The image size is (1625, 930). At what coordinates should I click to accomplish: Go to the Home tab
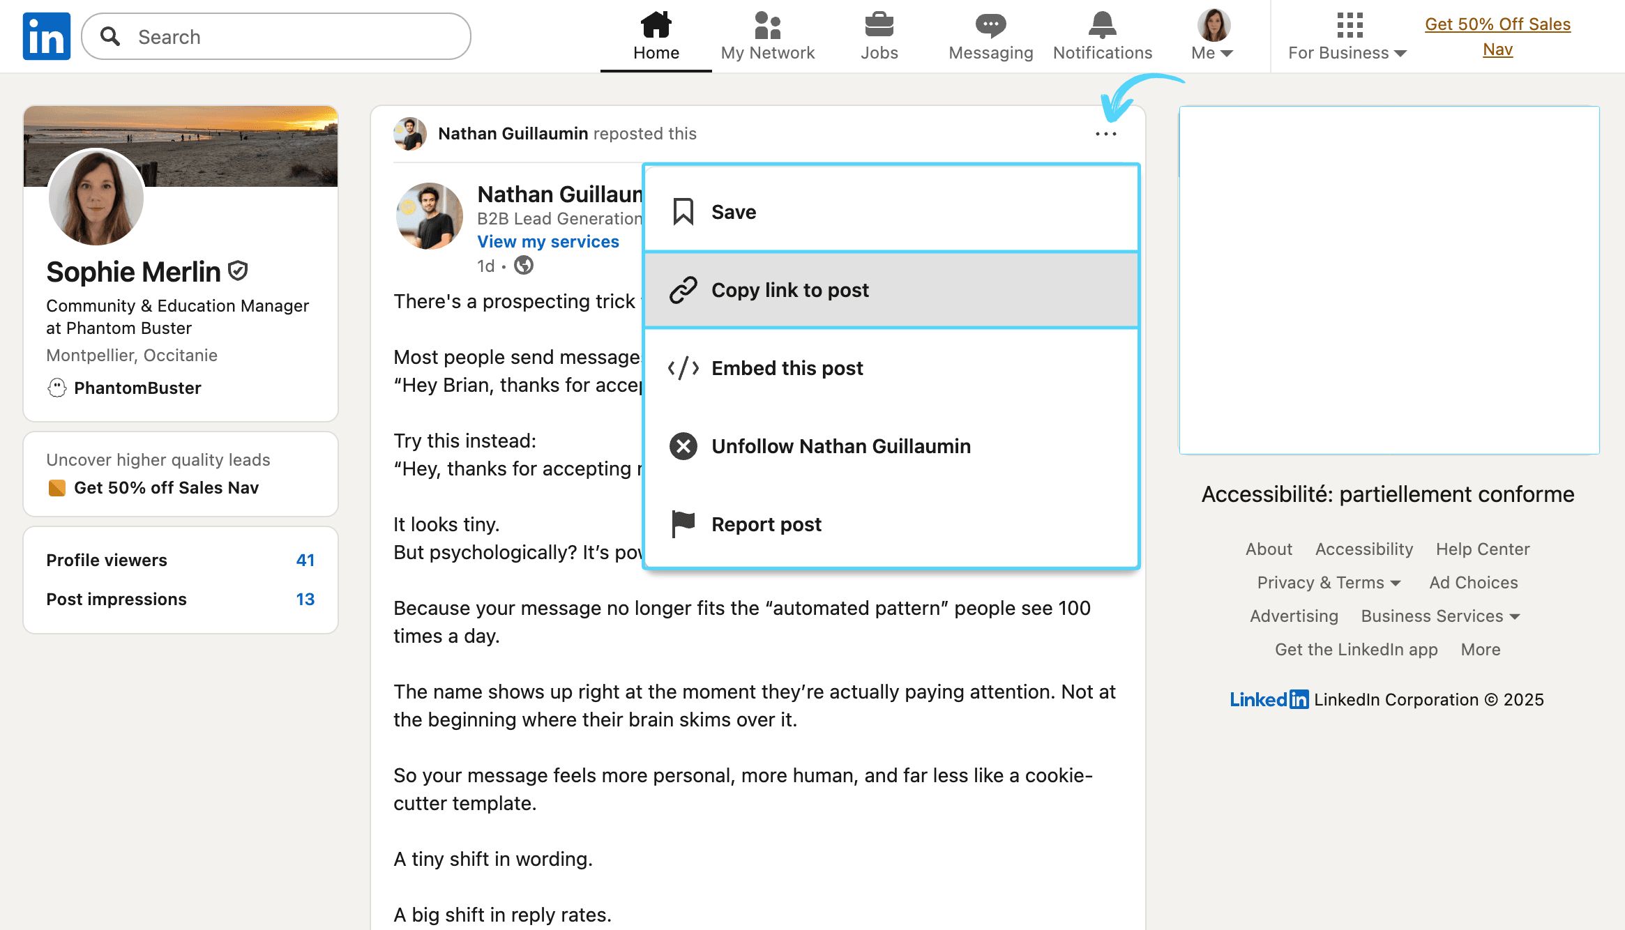(656, 36)
